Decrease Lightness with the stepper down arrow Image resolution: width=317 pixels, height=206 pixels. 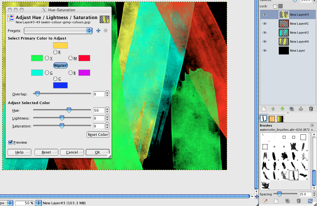click(107, 120)
